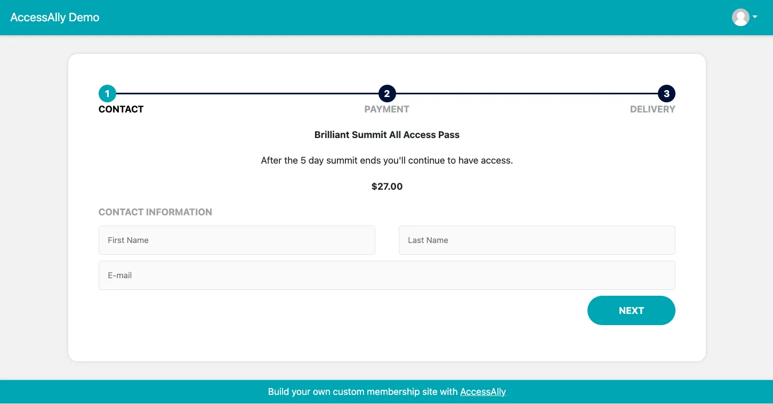Click the NEXT button
This screenshot has height=404, width=773.
point(631,310)
